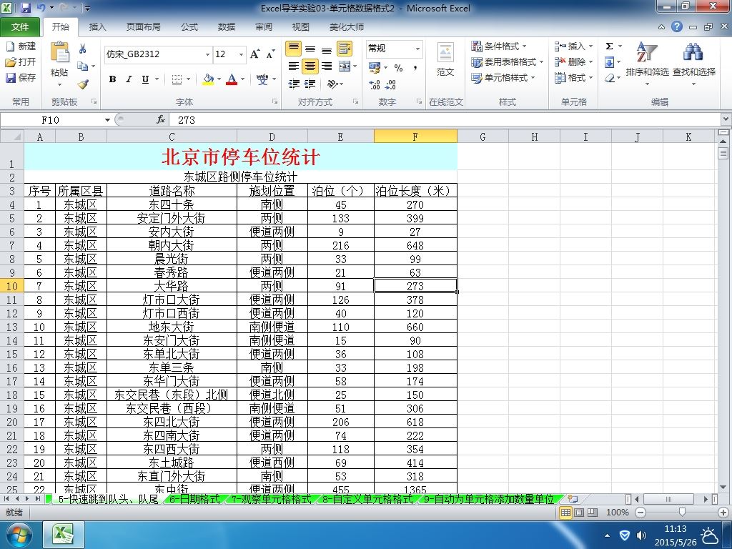The width and height of the screenshot is (732, 549).
Task: Switch to the 页面布局 ribbon tab
Action: pyautogui.click(x=143, y=27)
